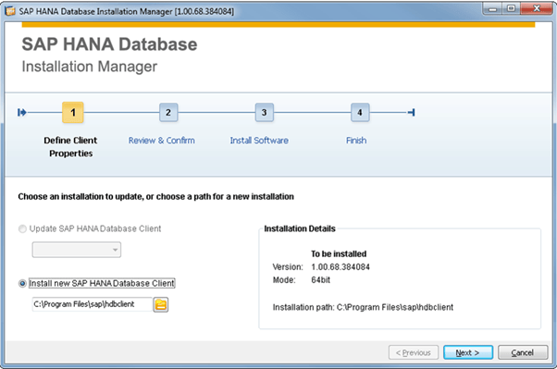The image size is (557, 369).
Task: Click the Installation Details group title
Action: [x=300, y=228]
